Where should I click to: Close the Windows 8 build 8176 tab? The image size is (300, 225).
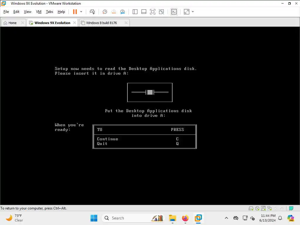tap(126, 23)
